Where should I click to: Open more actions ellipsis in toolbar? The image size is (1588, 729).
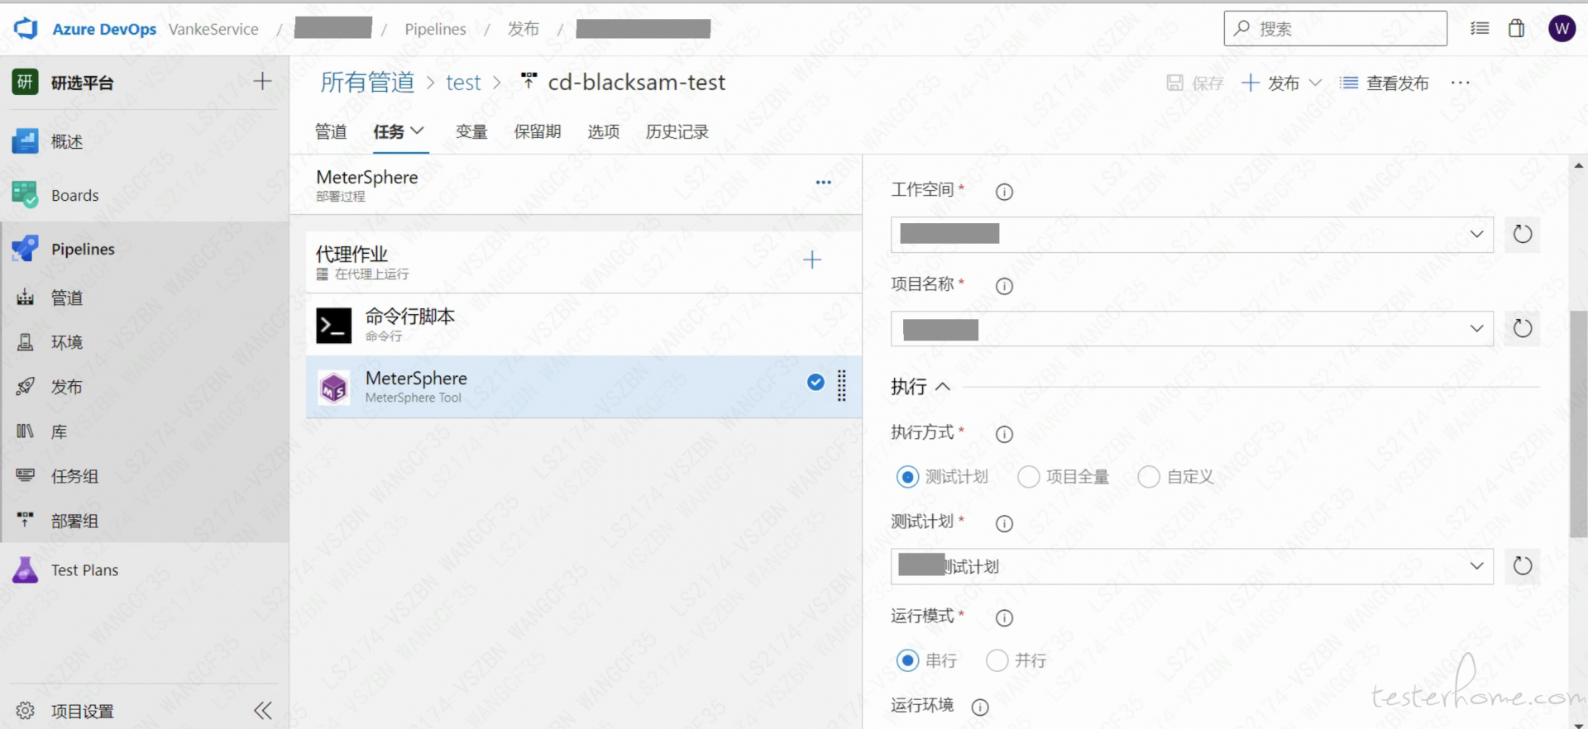tap(1461, 83)
